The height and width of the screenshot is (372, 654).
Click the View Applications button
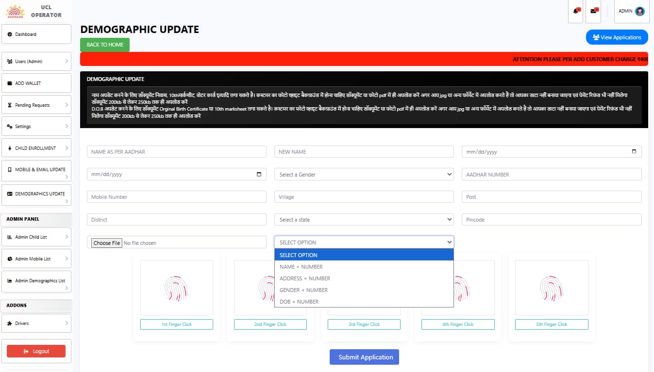click(x=617, y=37)
